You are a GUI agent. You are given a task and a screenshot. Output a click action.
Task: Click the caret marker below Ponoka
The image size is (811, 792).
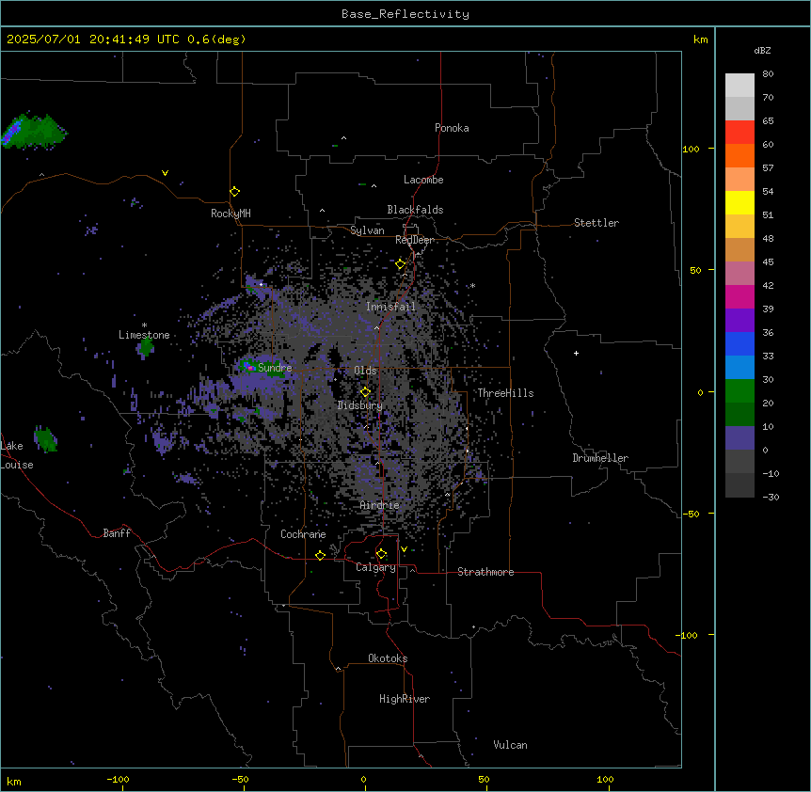click(344, 138)
